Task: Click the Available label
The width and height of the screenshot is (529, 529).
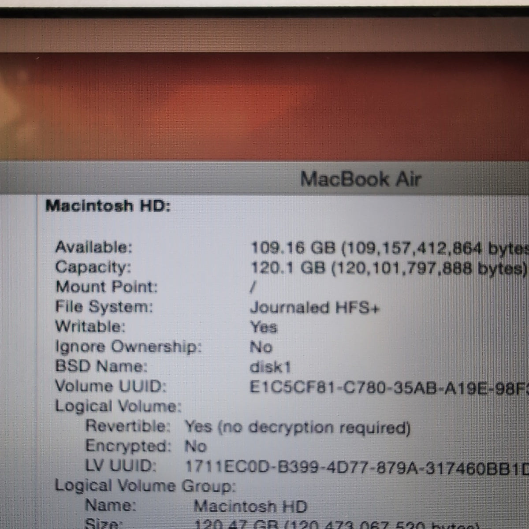Action: [93, 246]
